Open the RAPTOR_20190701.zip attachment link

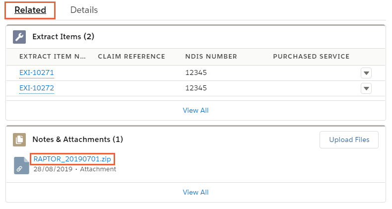[72, 159]
